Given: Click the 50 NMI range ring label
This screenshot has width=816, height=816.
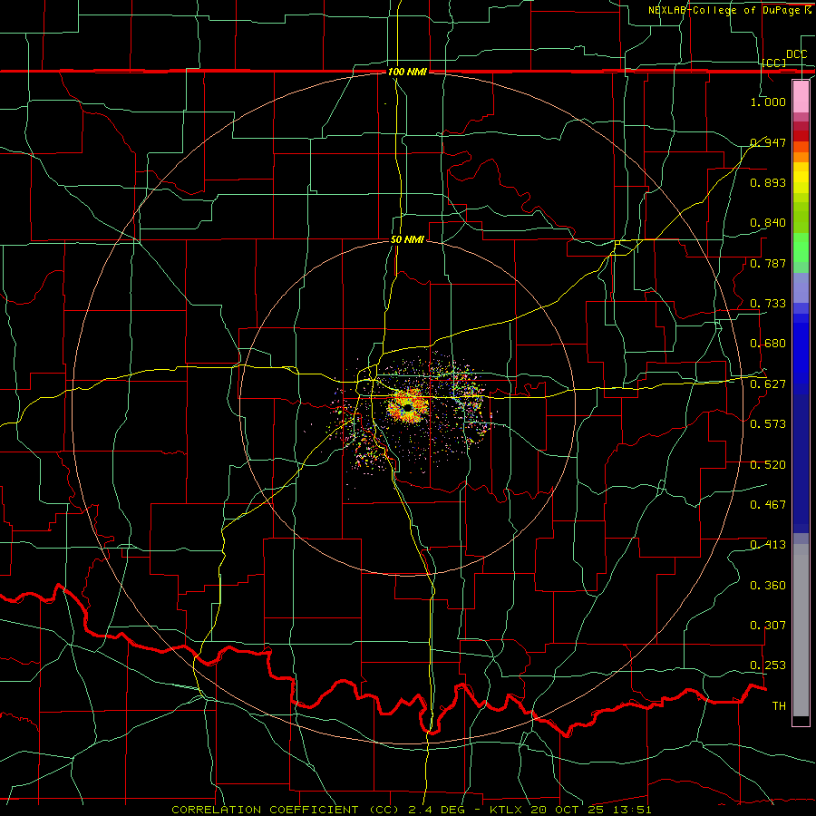Looking at the screenshot, I should 407,240.
